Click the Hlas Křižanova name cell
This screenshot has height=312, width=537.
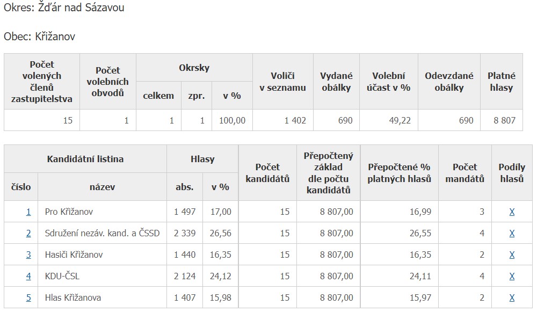click(x=102, y=298)
